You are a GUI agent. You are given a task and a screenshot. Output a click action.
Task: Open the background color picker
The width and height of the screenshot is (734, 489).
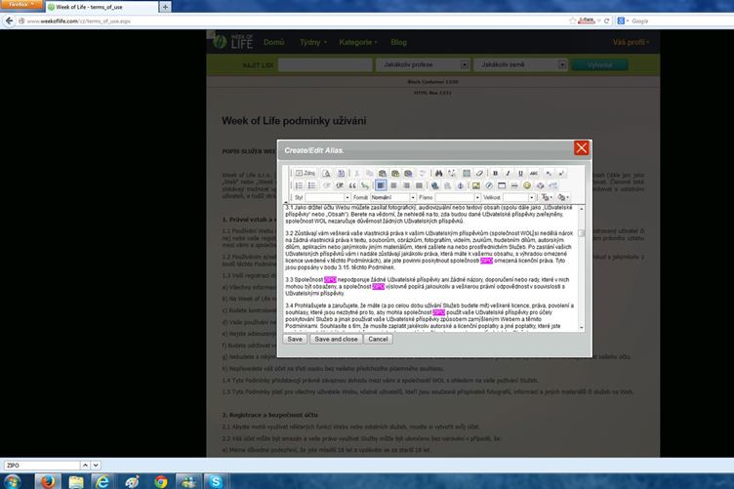click(x=563, y=197)
